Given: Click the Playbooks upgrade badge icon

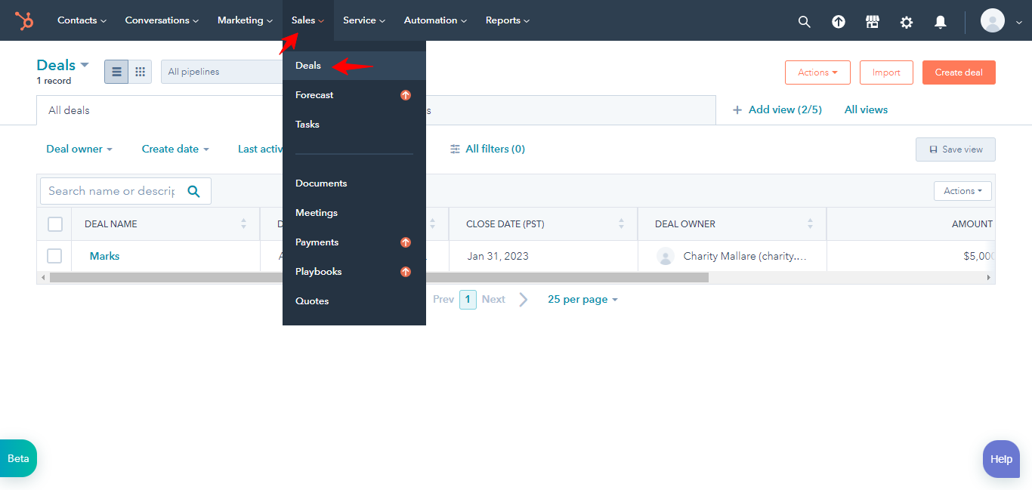Looking at the screenshot, I should [406, 272].
